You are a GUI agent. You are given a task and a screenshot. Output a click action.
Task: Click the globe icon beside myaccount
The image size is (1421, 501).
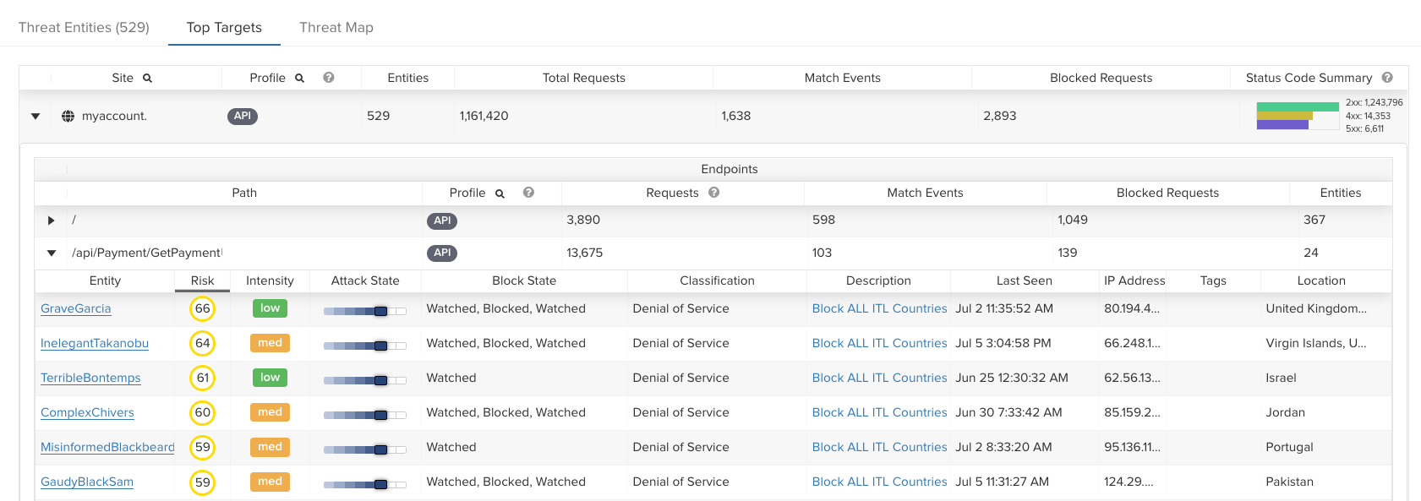click(68, 116)
